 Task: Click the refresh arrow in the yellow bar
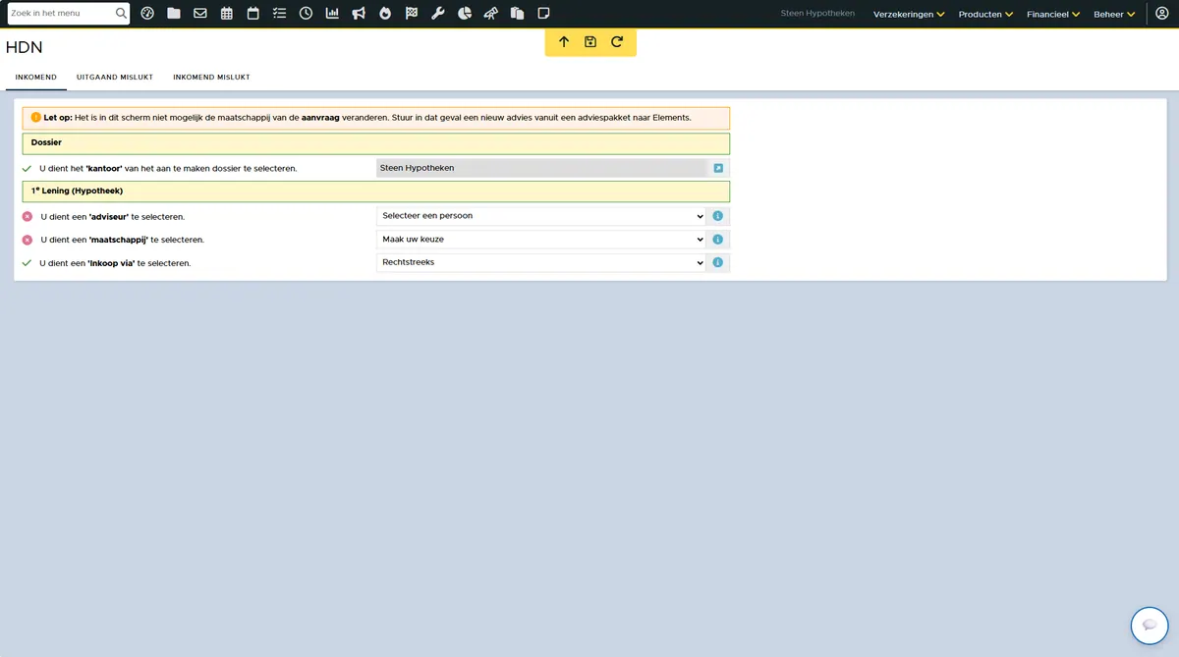pyautogui.click(x=617, y=42)
